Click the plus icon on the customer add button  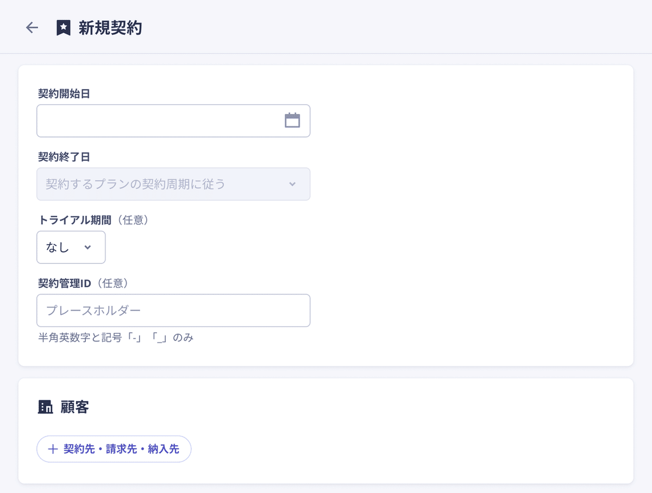pos(53,449)
